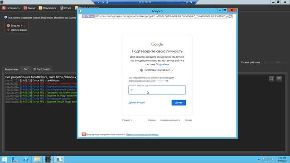The image size is (290, 163).
Task: Open File Explorer in the taskbar
Action: click(37, 159)
